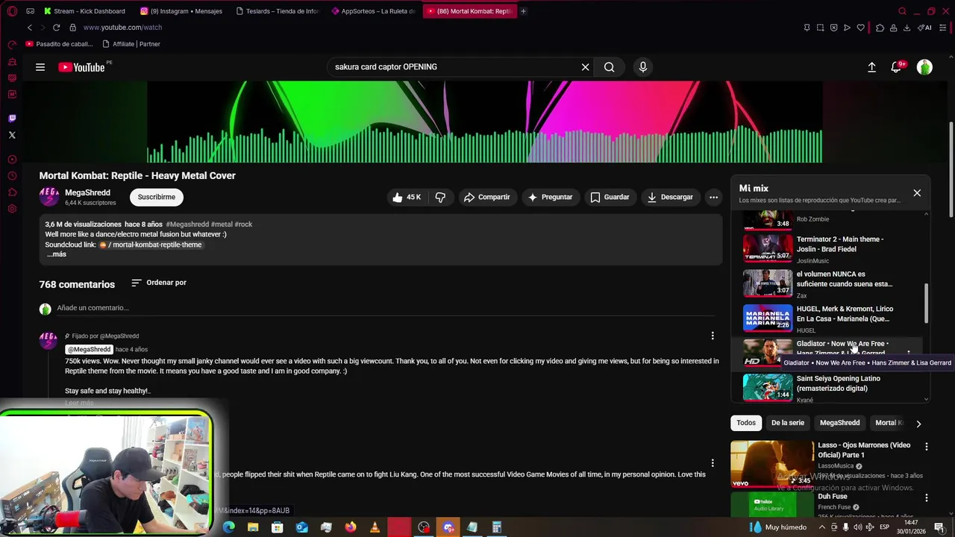Open Pasadito de caballo bookmark
Screen dimensions: 955x537
57,44
